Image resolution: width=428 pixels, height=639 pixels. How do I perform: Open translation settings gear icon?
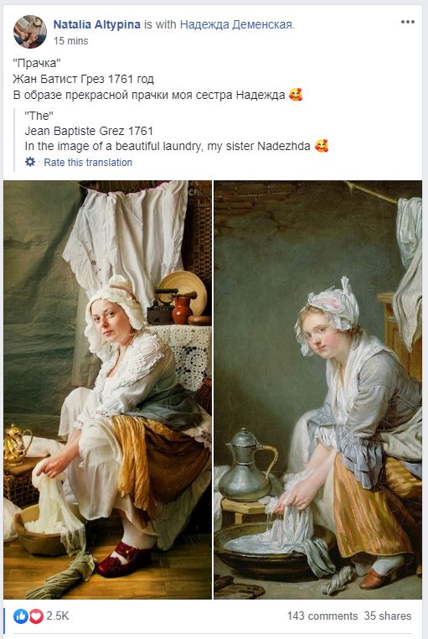pos(30,162)
